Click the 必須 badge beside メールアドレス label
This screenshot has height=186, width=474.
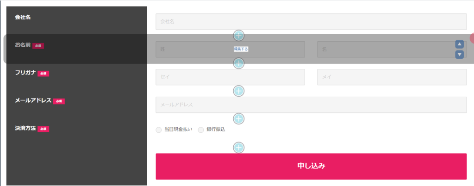pyautogui.click(x=59, y=101)
